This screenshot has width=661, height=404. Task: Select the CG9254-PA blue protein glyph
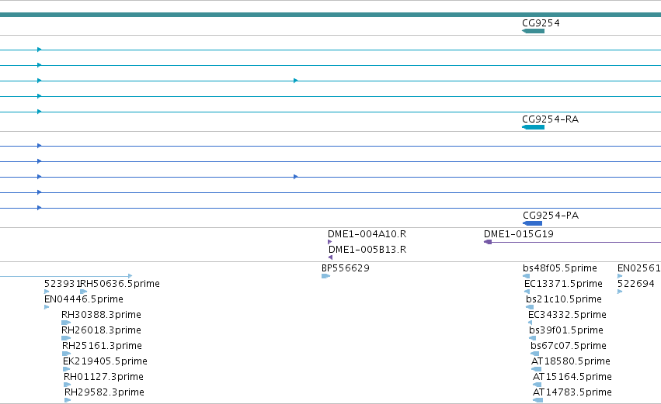(532, 223)
